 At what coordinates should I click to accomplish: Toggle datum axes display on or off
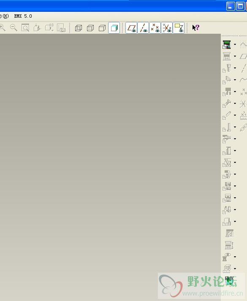[x=143, y=28]
